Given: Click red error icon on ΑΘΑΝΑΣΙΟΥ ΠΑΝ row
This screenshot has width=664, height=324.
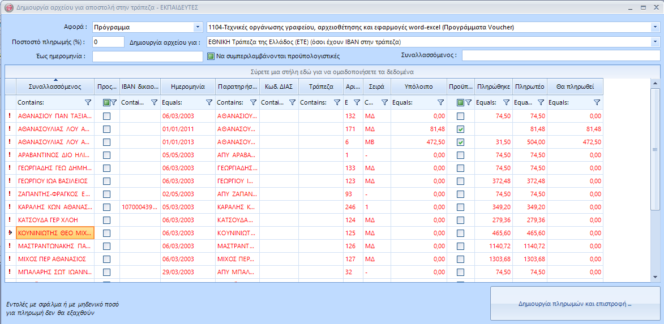Looking at the screenshot, I should click(10, 115).
